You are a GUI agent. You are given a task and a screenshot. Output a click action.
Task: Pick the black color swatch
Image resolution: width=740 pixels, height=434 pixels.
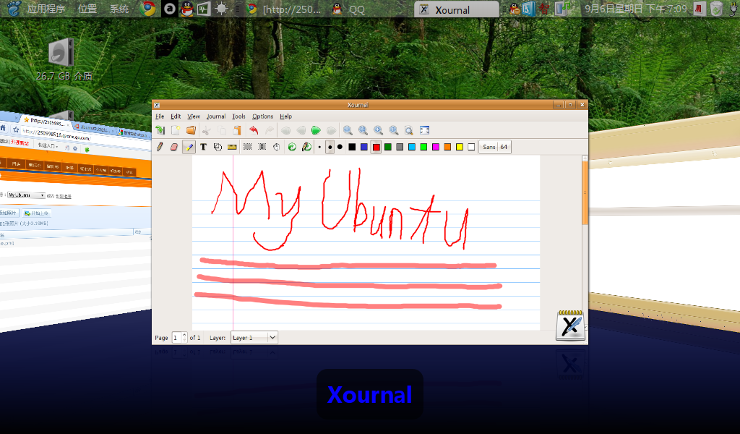(352, 147)
